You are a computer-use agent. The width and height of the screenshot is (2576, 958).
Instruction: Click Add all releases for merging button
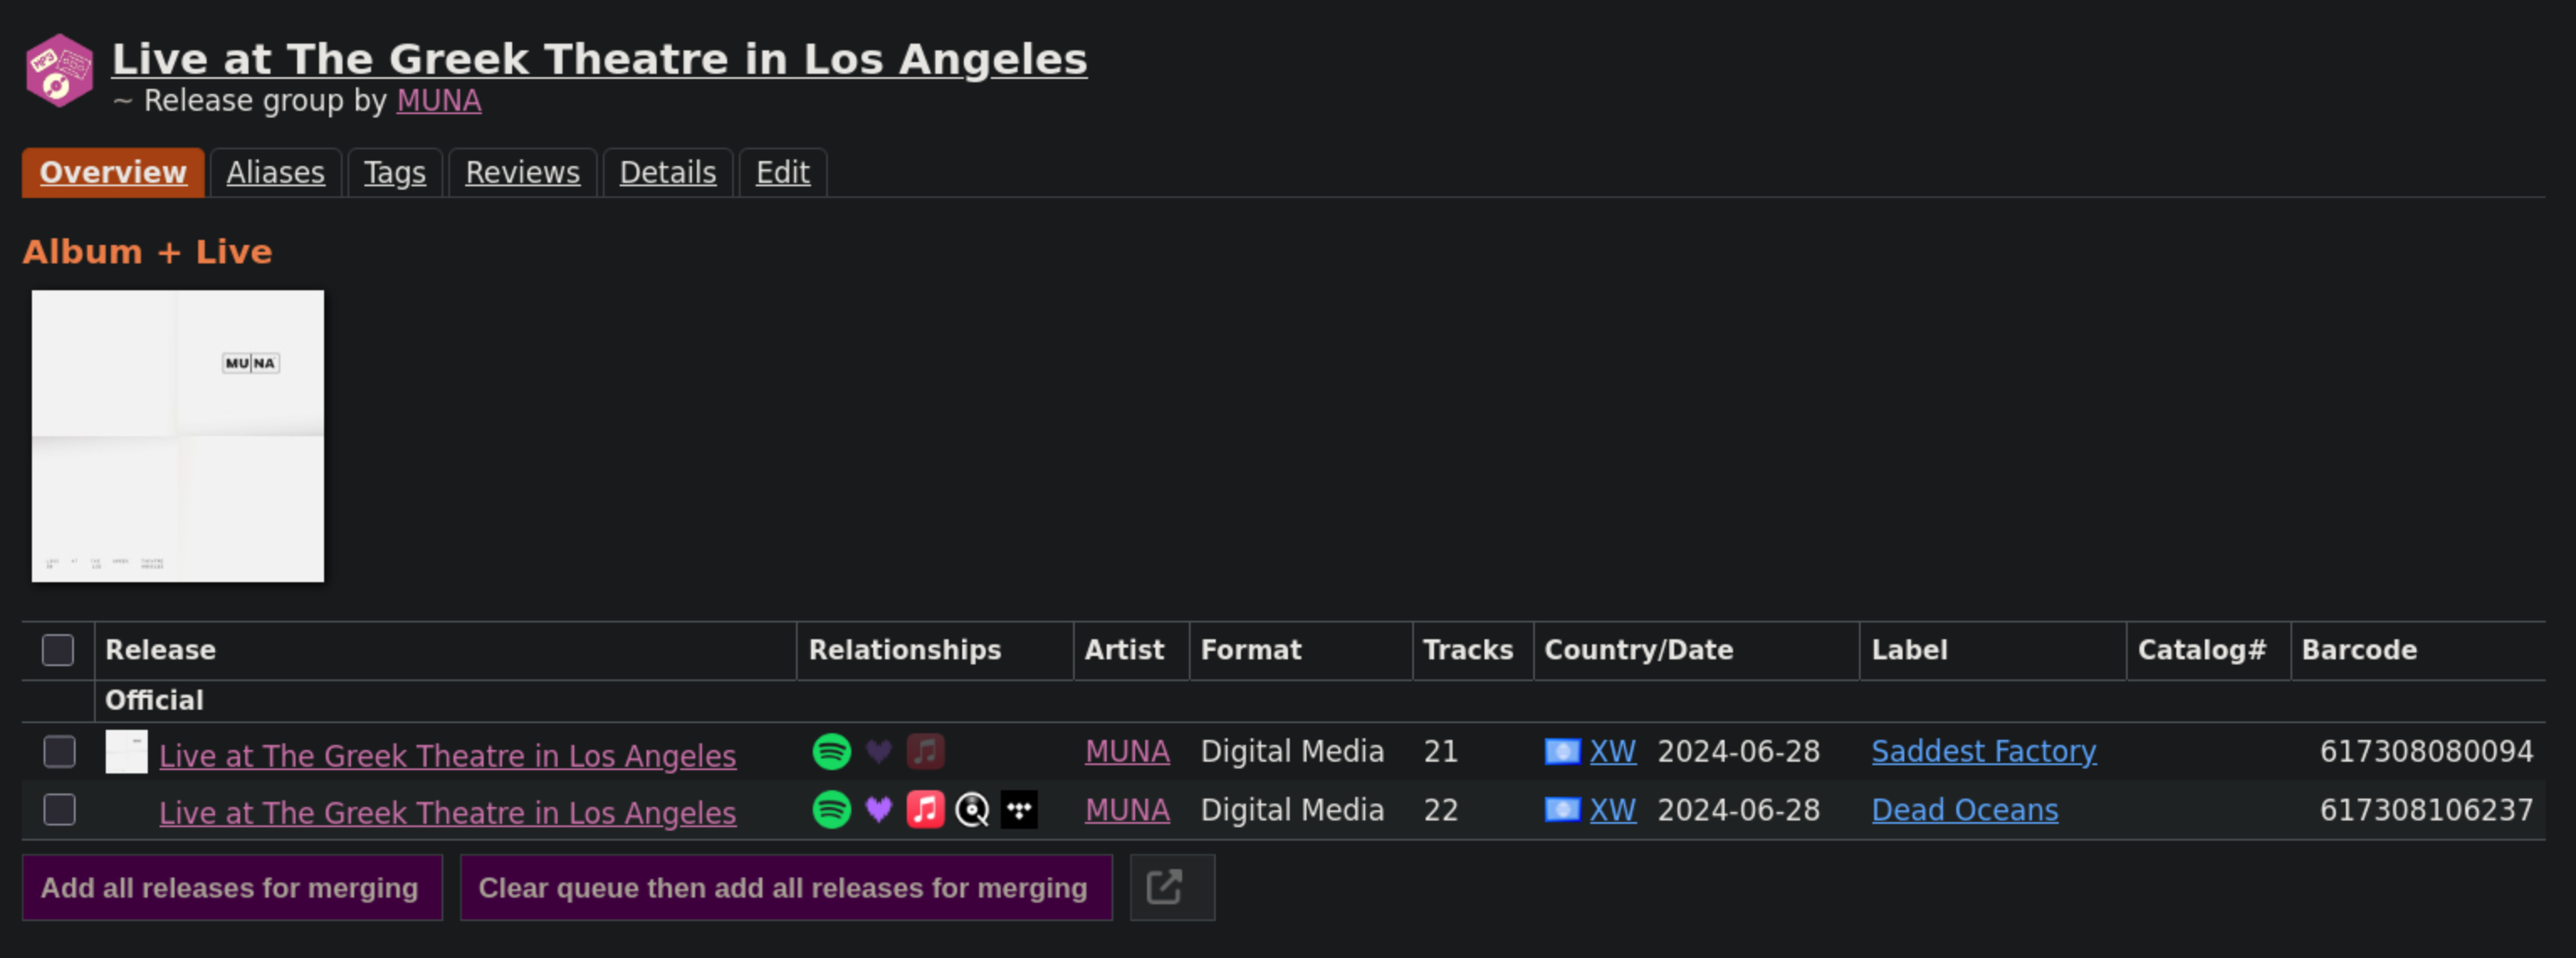tap(232, 887)
